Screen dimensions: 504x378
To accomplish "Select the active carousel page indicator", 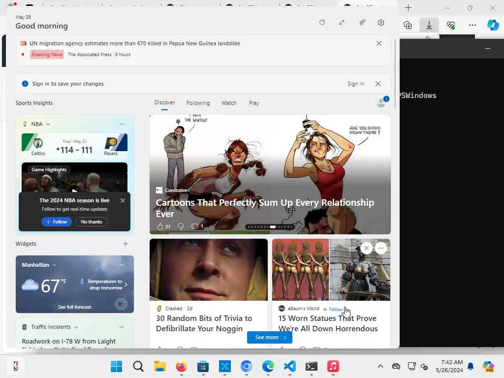I will point(273,227).
